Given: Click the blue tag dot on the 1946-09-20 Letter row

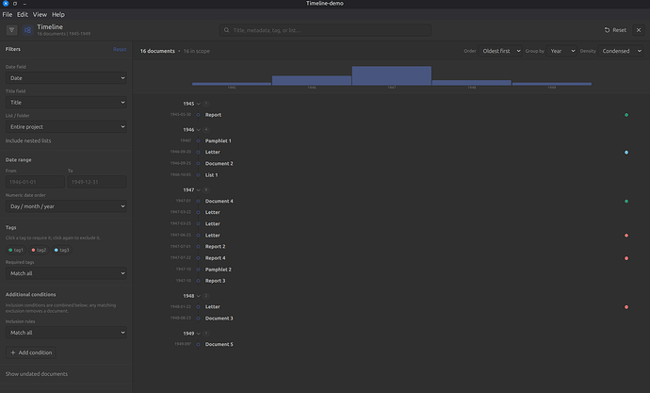Looking at the screenshot, I should 626,152.
